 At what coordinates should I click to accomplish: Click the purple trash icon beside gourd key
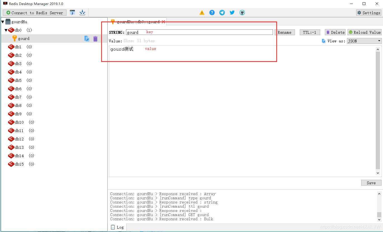click(95, 39)
